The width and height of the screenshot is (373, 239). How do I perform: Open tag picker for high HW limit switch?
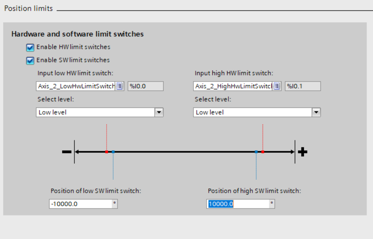[276, 86]
